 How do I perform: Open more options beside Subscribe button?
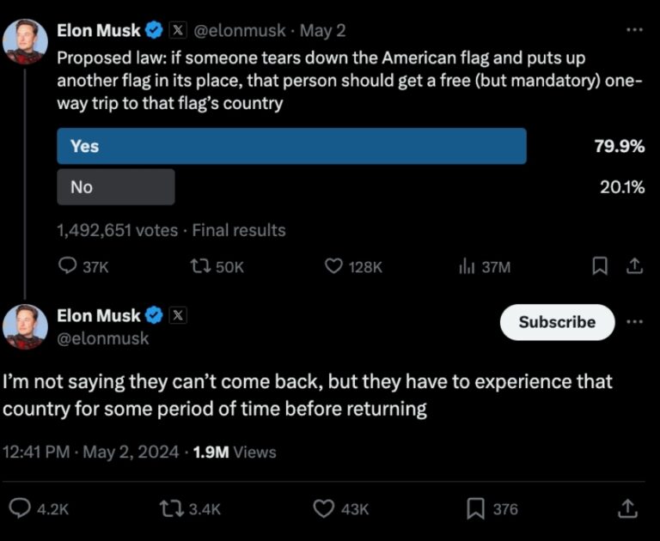tap(634, 322)
